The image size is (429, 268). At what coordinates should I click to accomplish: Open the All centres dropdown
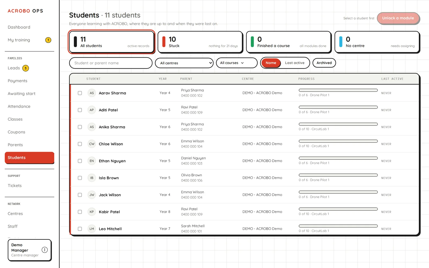[x=184, y=63]
